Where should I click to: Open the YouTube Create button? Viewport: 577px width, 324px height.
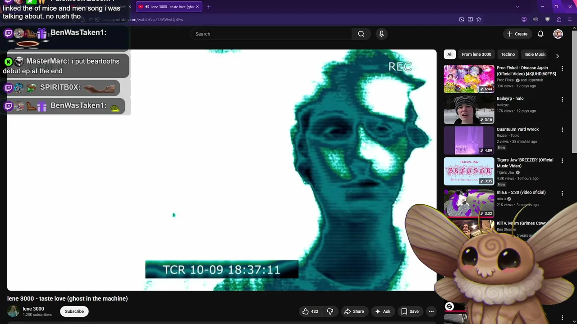point(517,34)
